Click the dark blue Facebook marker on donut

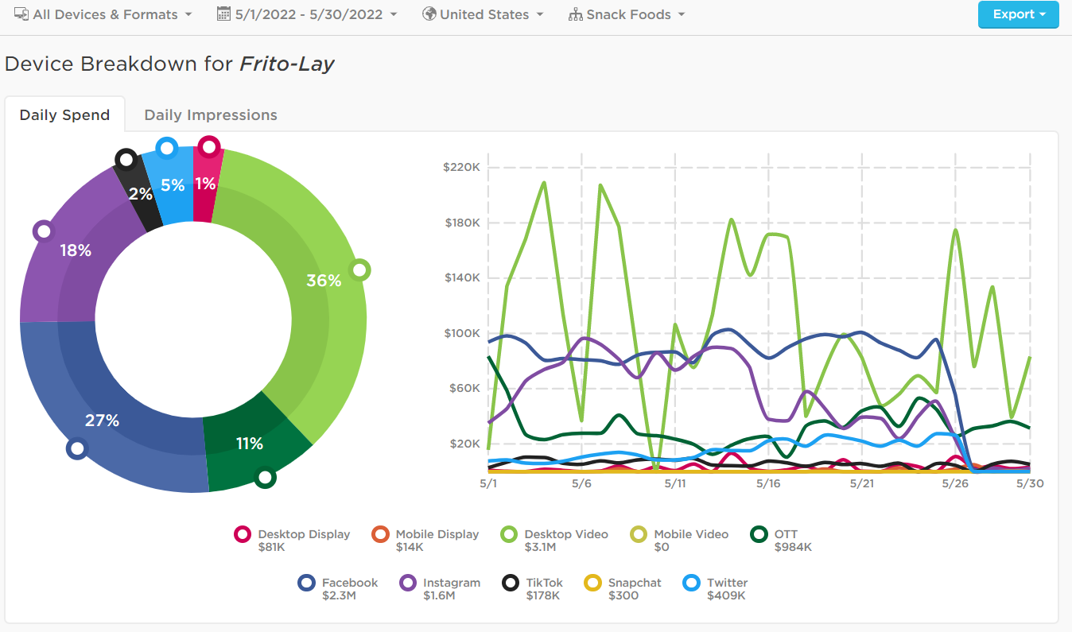tap(76, 449)
